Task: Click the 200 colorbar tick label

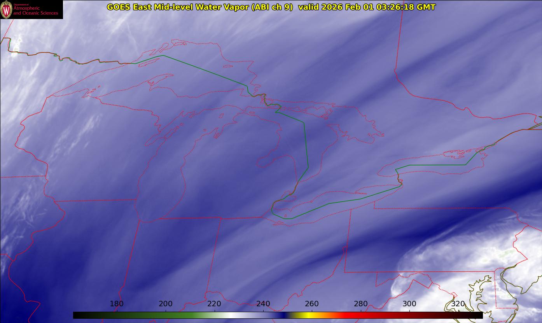Action: (166, 304)
